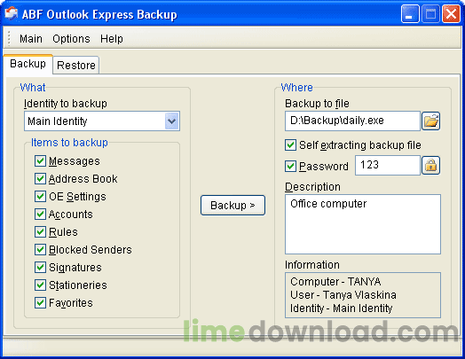Disable Self extracting backup file option
This screenshot has width=465, height=359.
click(x=291, y=145)
